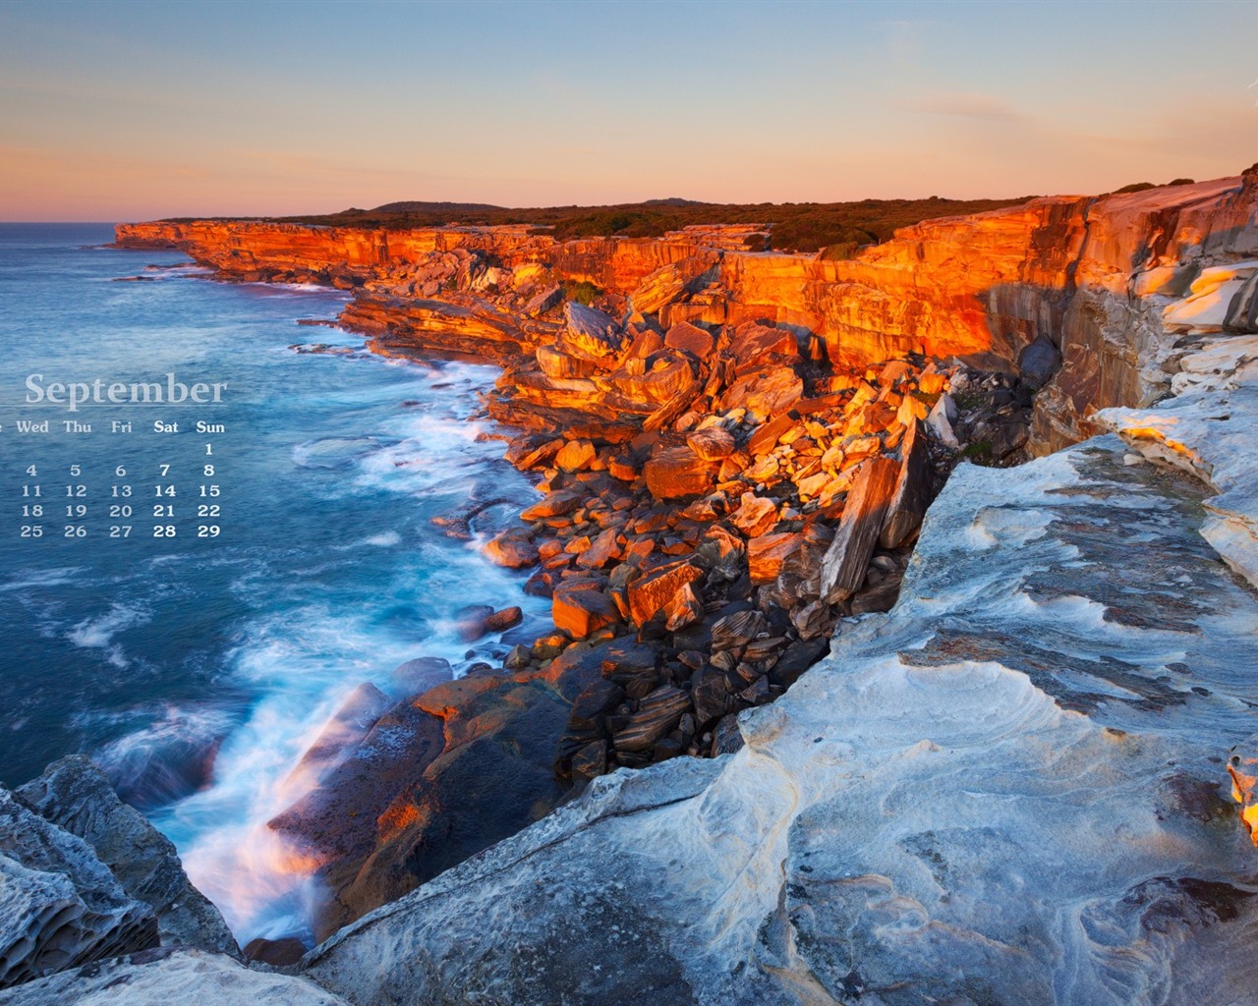
Task: Select date 8 under Sun
Action: tap(209, 471)
